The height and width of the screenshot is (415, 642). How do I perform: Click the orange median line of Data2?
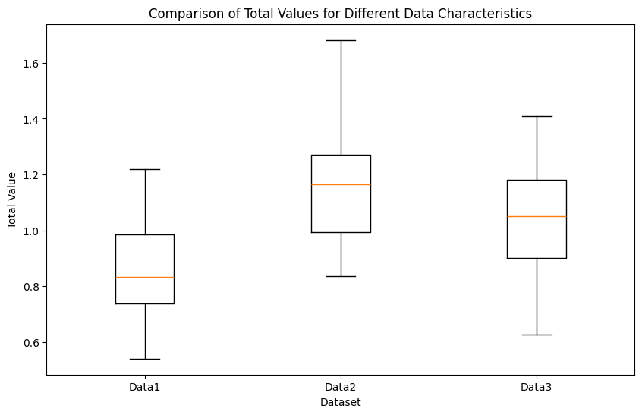click(x=341, y=184)
